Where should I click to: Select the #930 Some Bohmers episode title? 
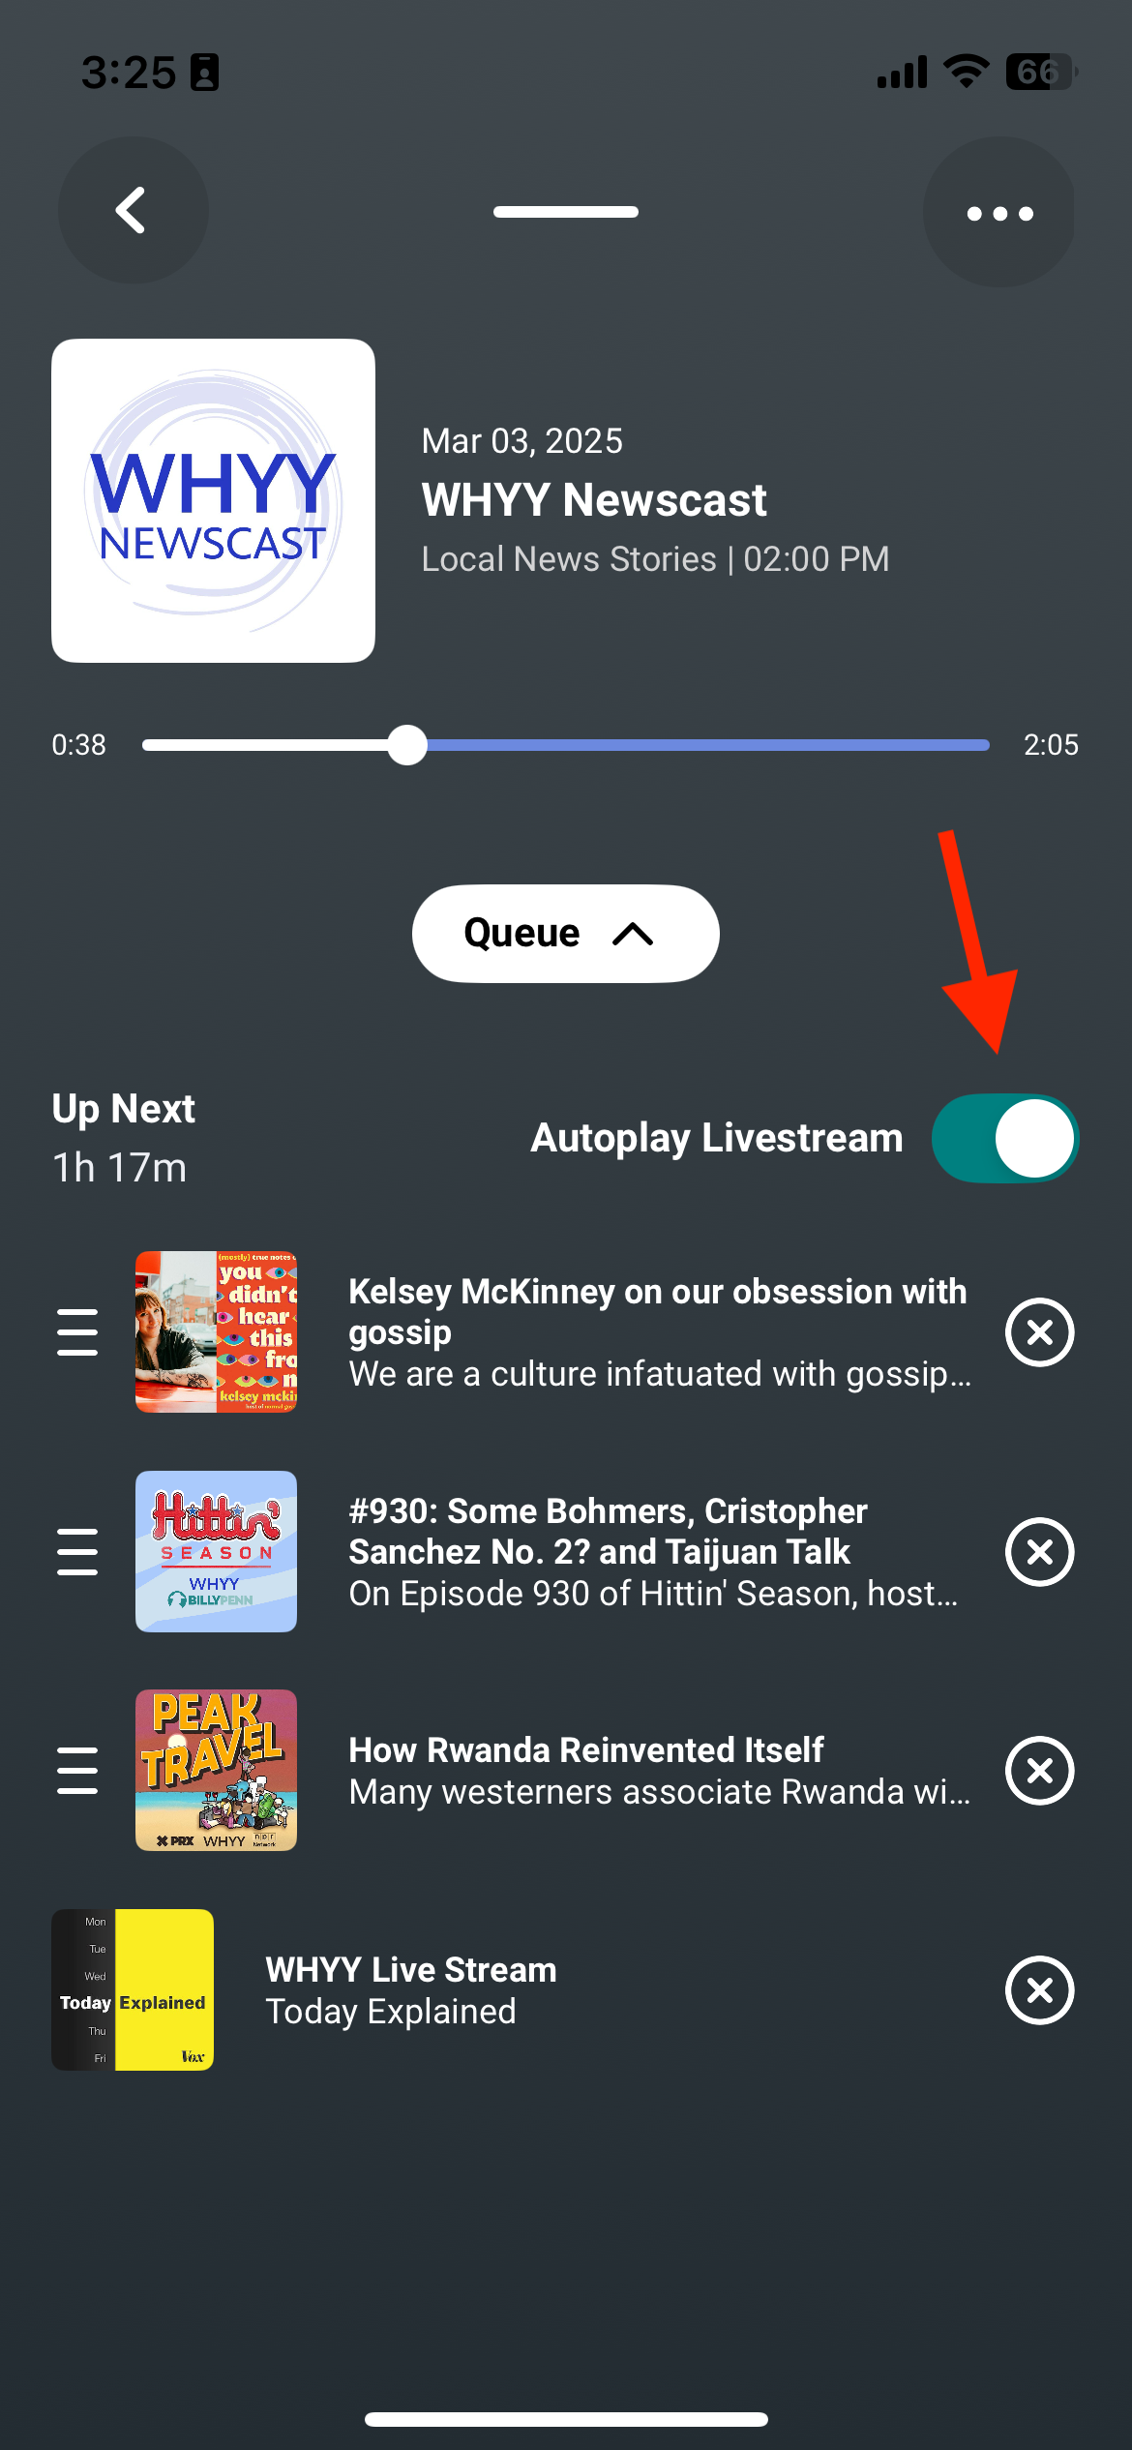[x=608, y=1531]
